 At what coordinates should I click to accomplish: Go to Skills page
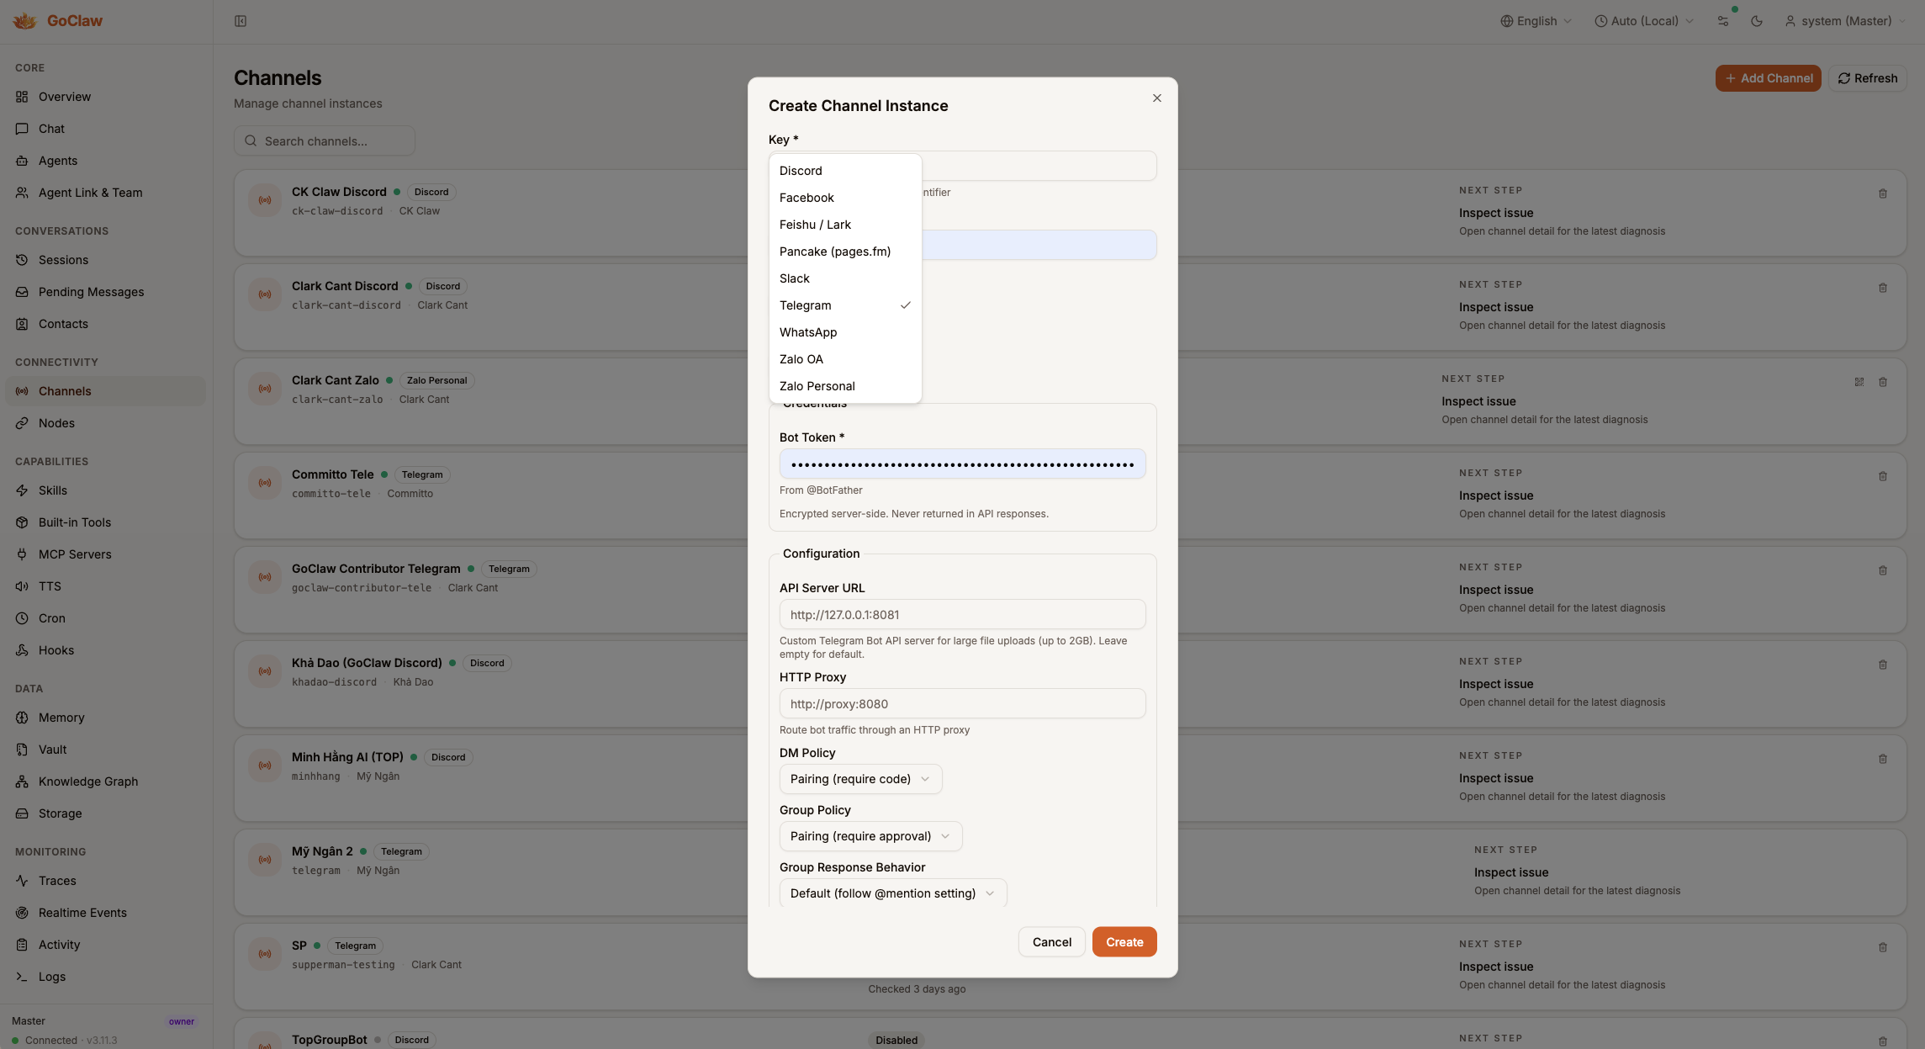point(106,490)
